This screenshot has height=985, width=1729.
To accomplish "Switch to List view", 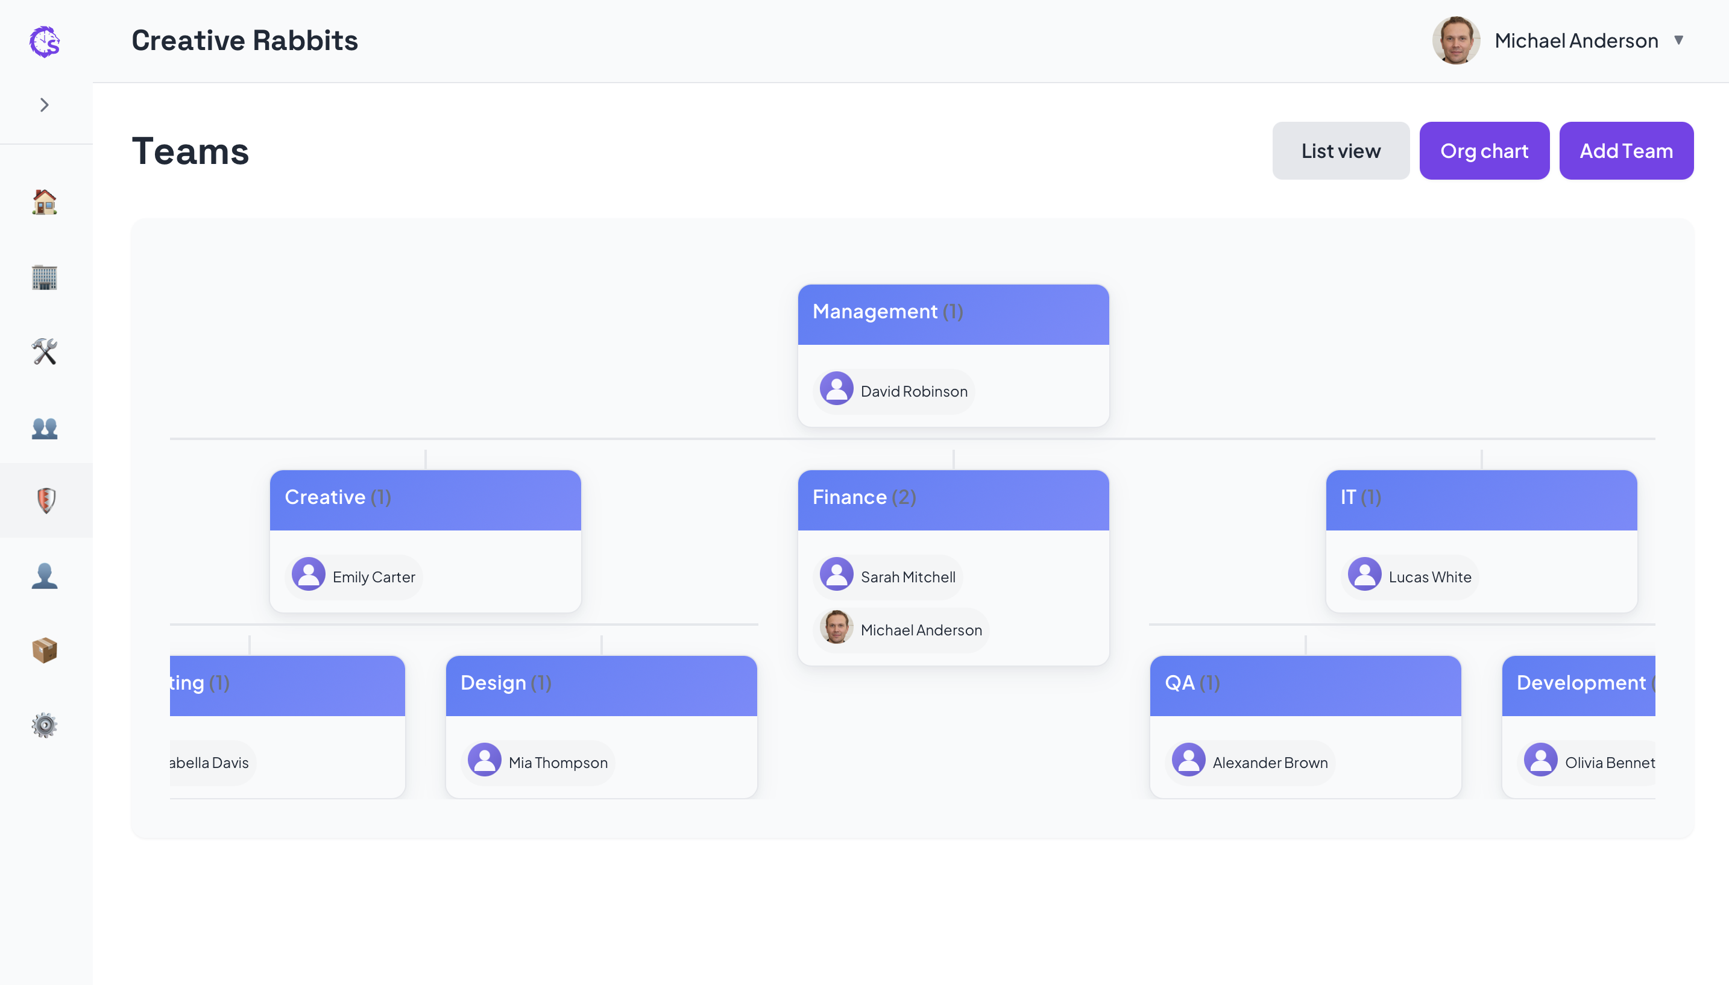I will tap(1340, 151).
